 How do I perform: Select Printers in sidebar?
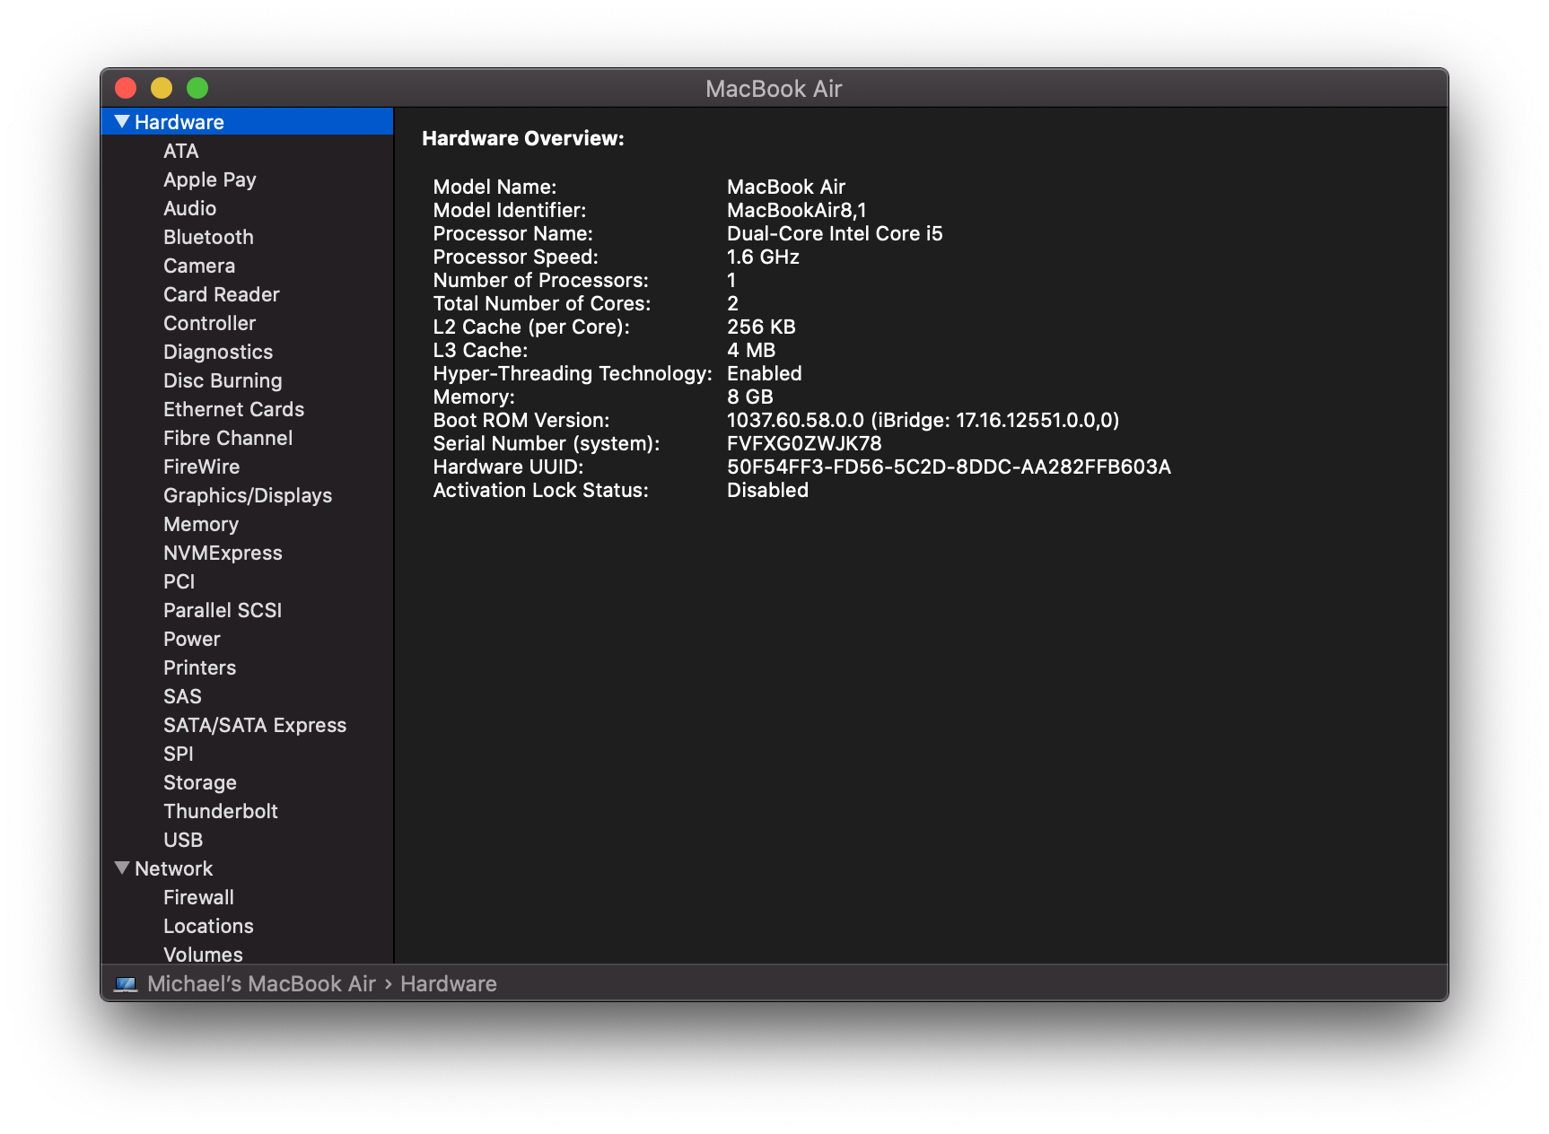tap(200, 667)
